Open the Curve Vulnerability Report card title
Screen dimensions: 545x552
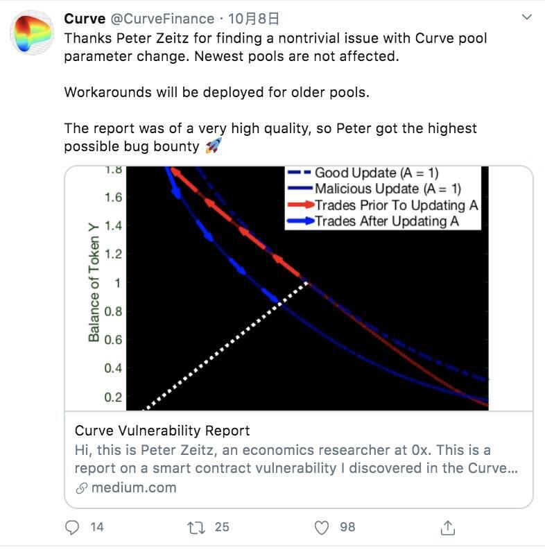pos(162,431)
